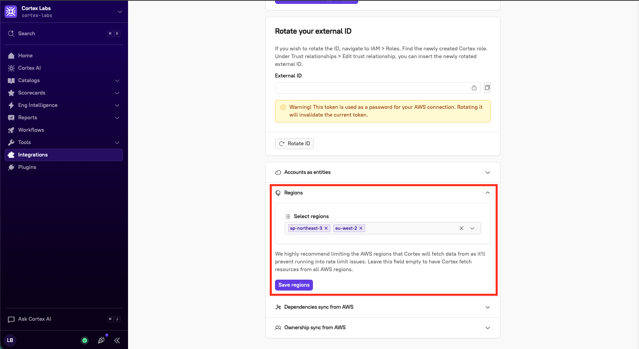
Task: Open the Reports menu item
Action: coord(64,118)
